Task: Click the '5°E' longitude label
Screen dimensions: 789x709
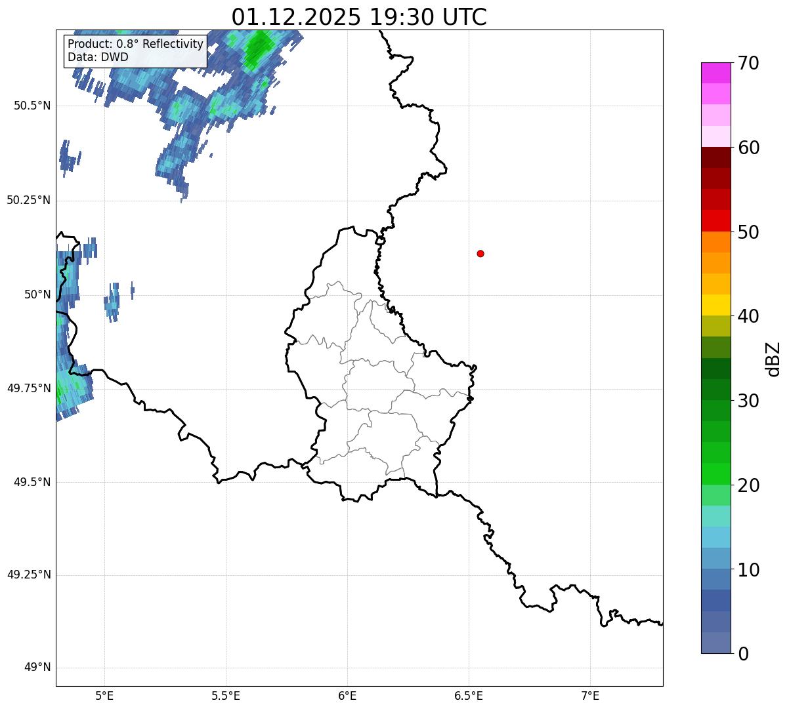Action: point(104,695)
